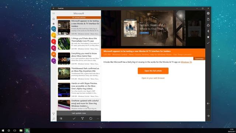Click the 14 unread articles banner

79,17
